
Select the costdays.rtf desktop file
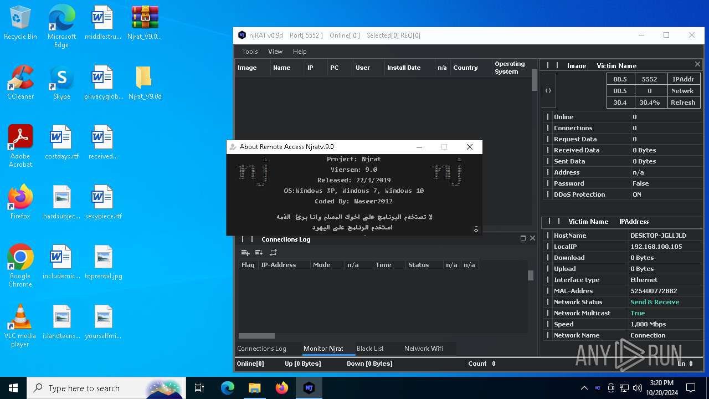[61, 143]
